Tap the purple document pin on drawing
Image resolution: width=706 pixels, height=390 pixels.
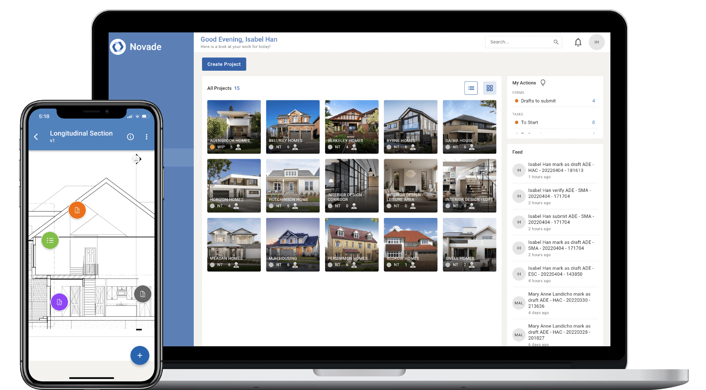click(x=60, y=302)
